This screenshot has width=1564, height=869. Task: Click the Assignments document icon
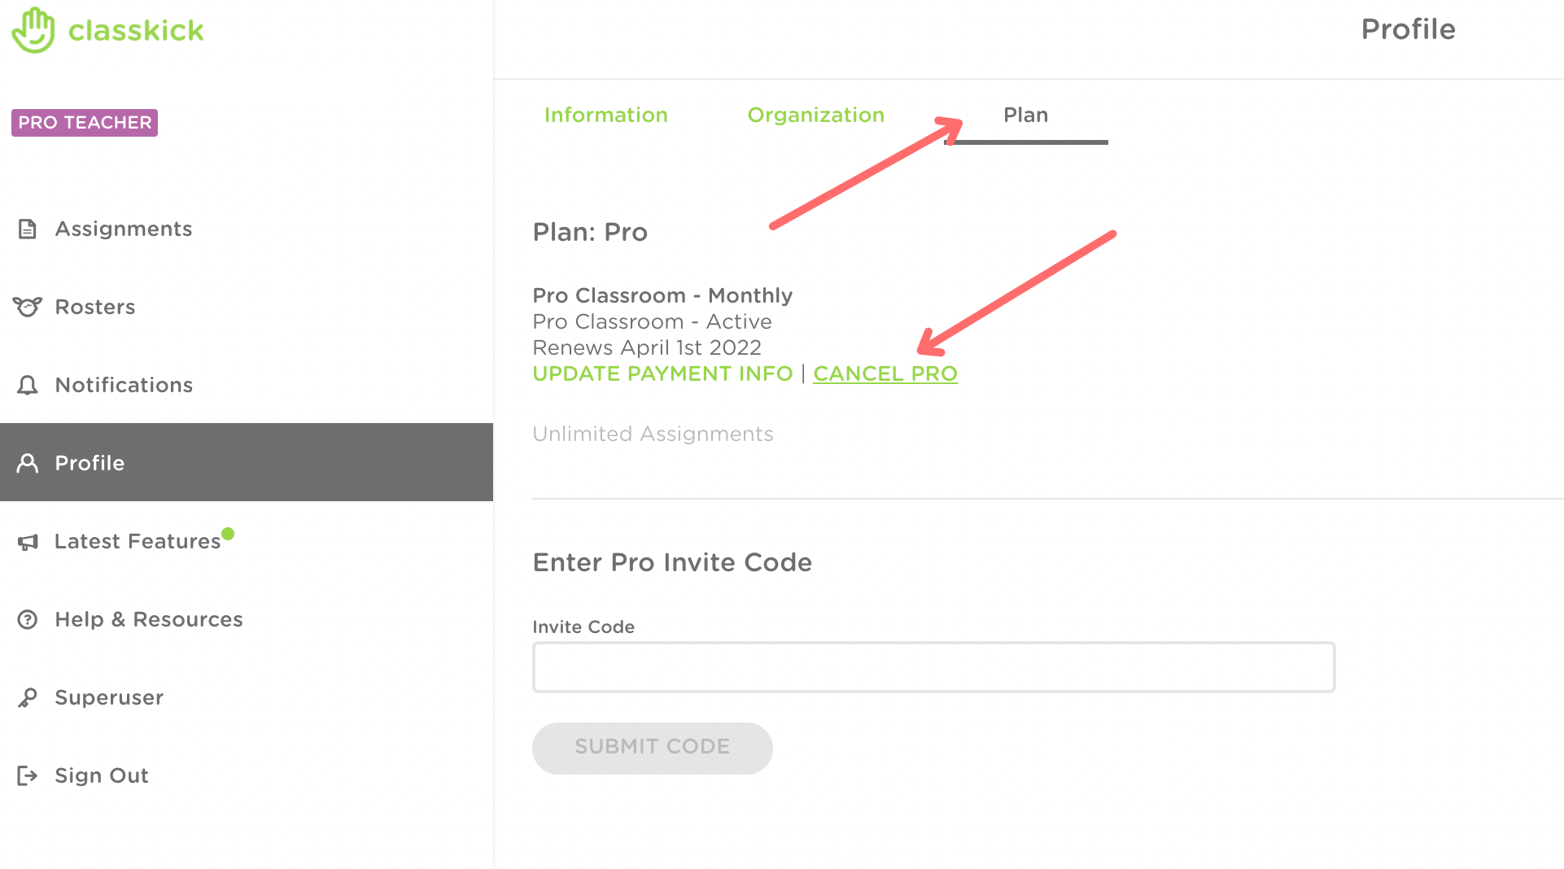pyautogui.click(x=28, y=229)
